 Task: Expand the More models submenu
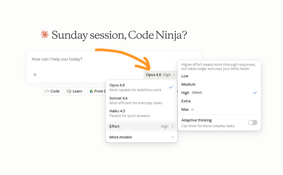141,137
